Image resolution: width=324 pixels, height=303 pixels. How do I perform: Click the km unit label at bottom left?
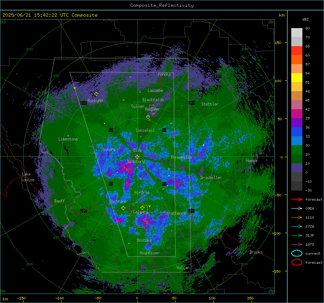pos(5,299)
